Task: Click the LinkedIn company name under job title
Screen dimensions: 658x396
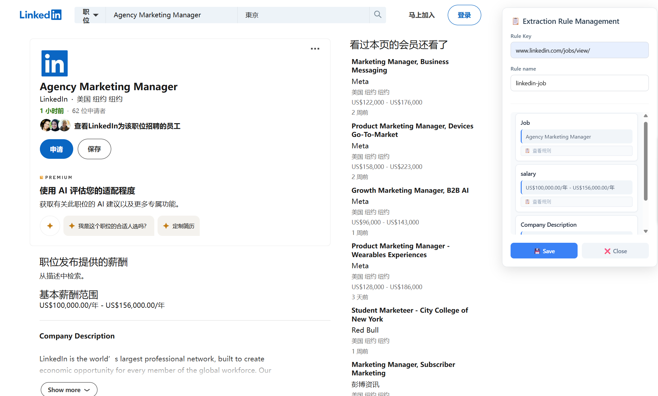Action: pos(54,99)
